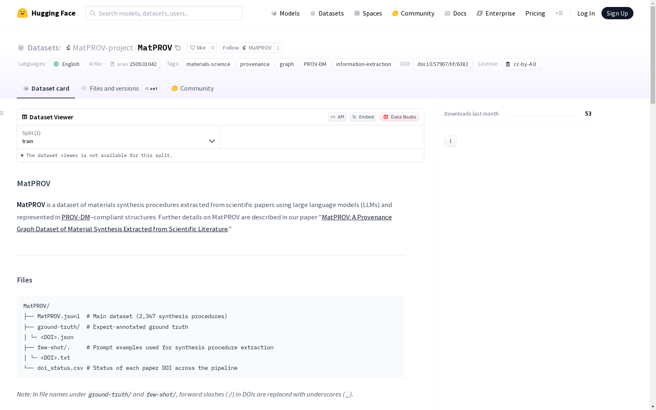Screen dimensions: 656x410
Task: Open the MatPROV paper title link
Action: coord(204,223)
